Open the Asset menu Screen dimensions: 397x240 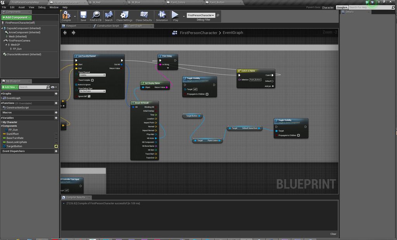[x=22, y=7]
